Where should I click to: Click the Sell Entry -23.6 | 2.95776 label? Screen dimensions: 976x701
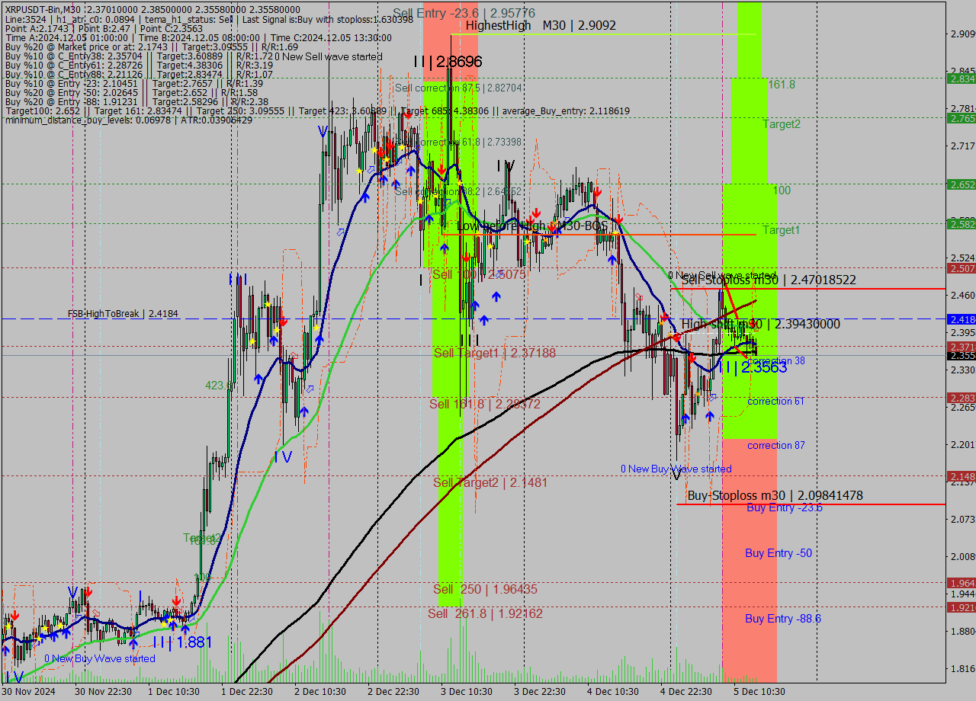(x=464, y=13)
